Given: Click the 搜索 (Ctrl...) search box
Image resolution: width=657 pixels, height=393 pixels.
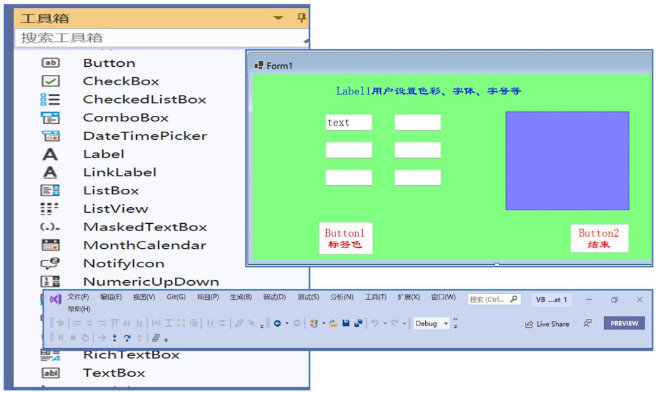Looking at the screenshot, I should pos(494,299).
